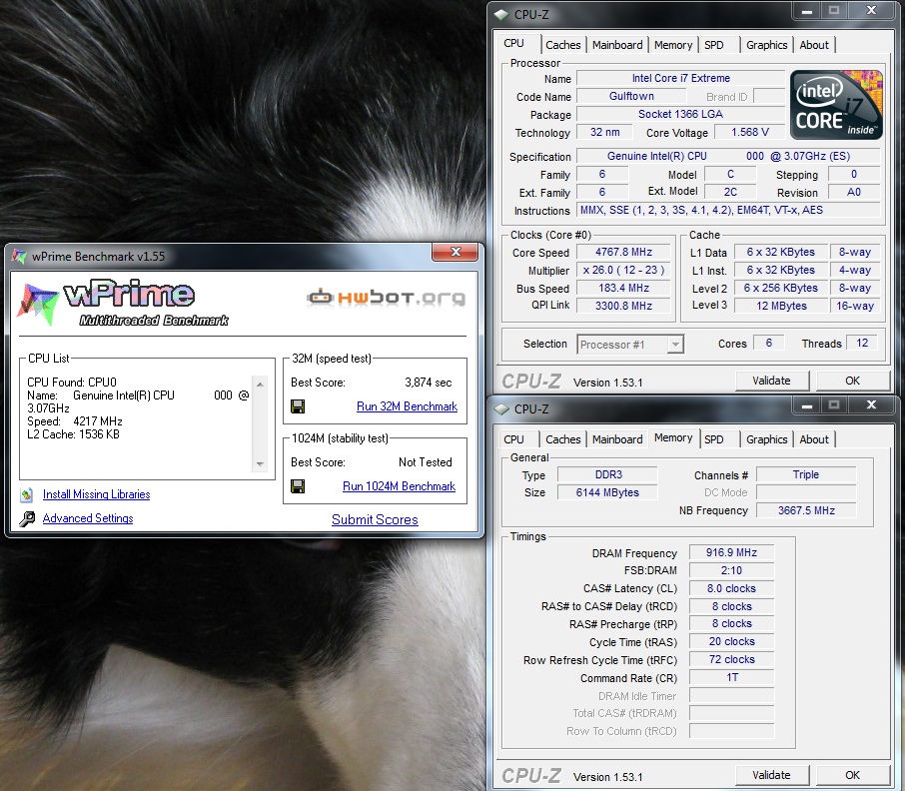Screen dimensions: 905x791
Task: Click the Package field Socket 1366 LGA
Action: click(x=680, y=114)
